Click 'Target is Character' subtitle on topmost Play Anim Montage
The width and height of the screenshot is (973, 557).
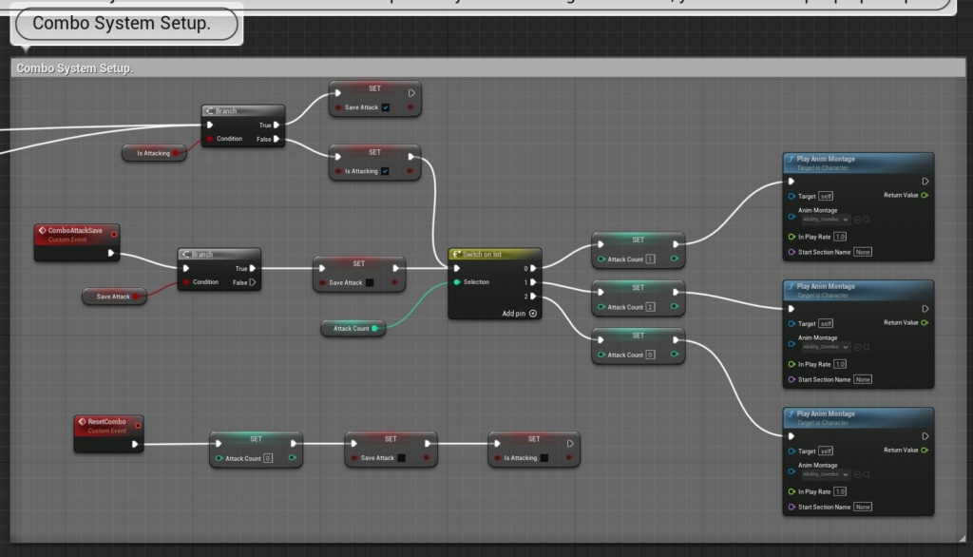(822, 167)
